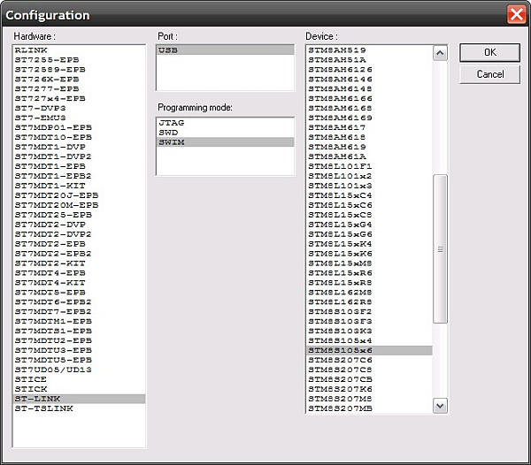Viewport: 531px width, 465px height.
Task: Pick device STM8S105x6
Action: tap(369, 350)
